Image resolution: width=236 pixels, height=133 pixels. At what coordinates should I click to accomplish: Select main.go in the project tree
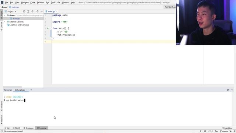point(16,18)
